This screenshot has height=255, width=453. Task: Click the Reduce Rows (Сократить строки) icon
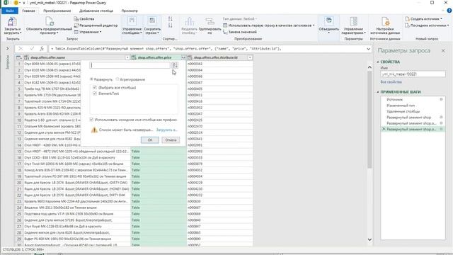tap(152, 21)
